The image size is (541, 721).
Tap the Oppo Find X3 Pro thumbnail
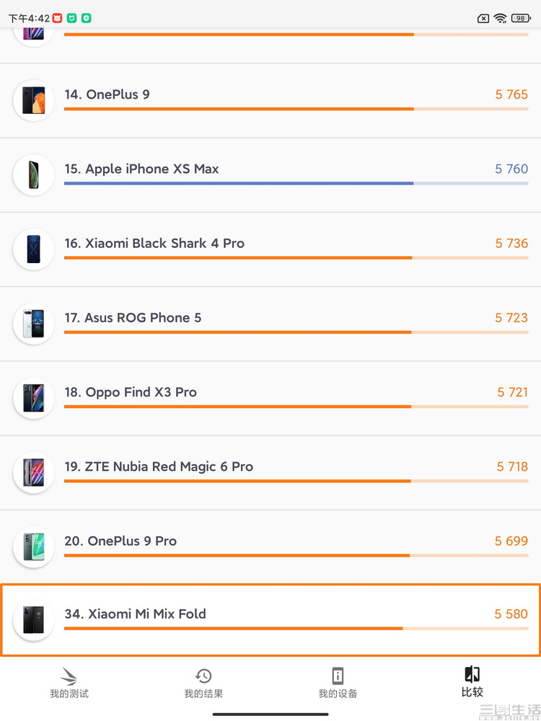click(x=34, y=398)
